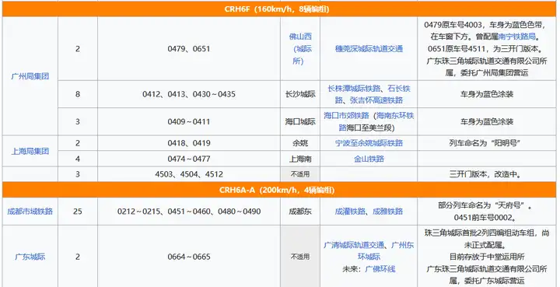
Task: Open the 海口市郊铁路 link
Action: pos(346,116)
